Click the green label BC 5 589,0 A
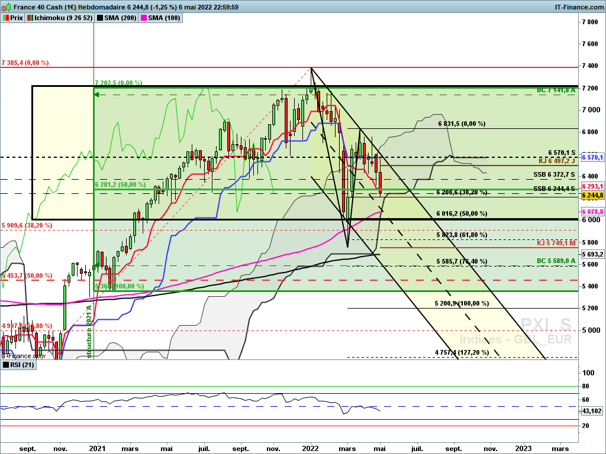 coord(556,261)
